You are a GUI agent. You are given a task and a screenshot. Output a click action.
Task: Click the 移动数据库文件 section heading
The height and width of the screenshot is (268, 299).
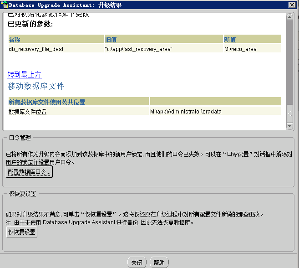tap(36, 86)
